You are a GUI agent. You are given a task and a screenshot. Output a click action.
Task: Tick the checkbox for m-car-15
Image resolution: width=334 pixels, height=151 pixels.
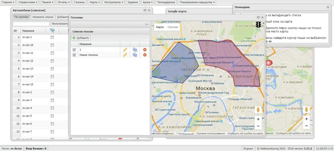click(52, 84)
